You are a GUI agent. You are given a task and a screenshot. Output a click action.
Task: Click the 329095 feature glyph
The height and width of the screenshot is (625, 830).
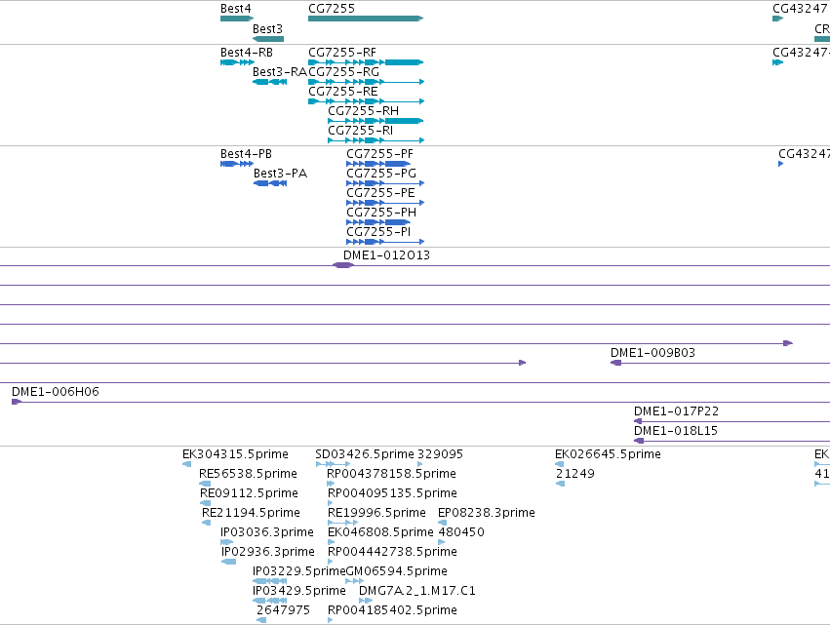(420, 464)
